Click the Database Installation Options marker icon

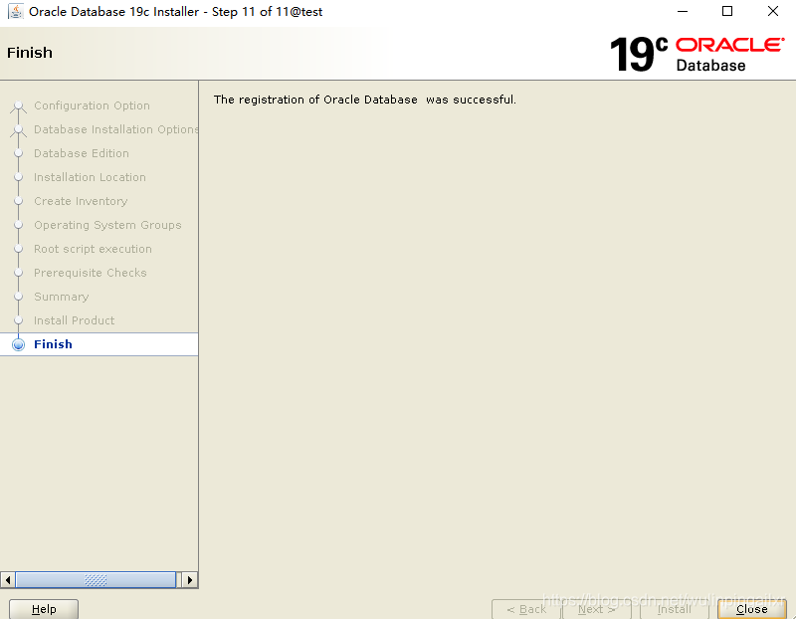pyautogui.click(x=18, y=130)
